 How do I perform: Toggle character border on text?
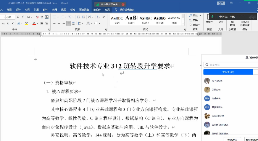[47, 17]
